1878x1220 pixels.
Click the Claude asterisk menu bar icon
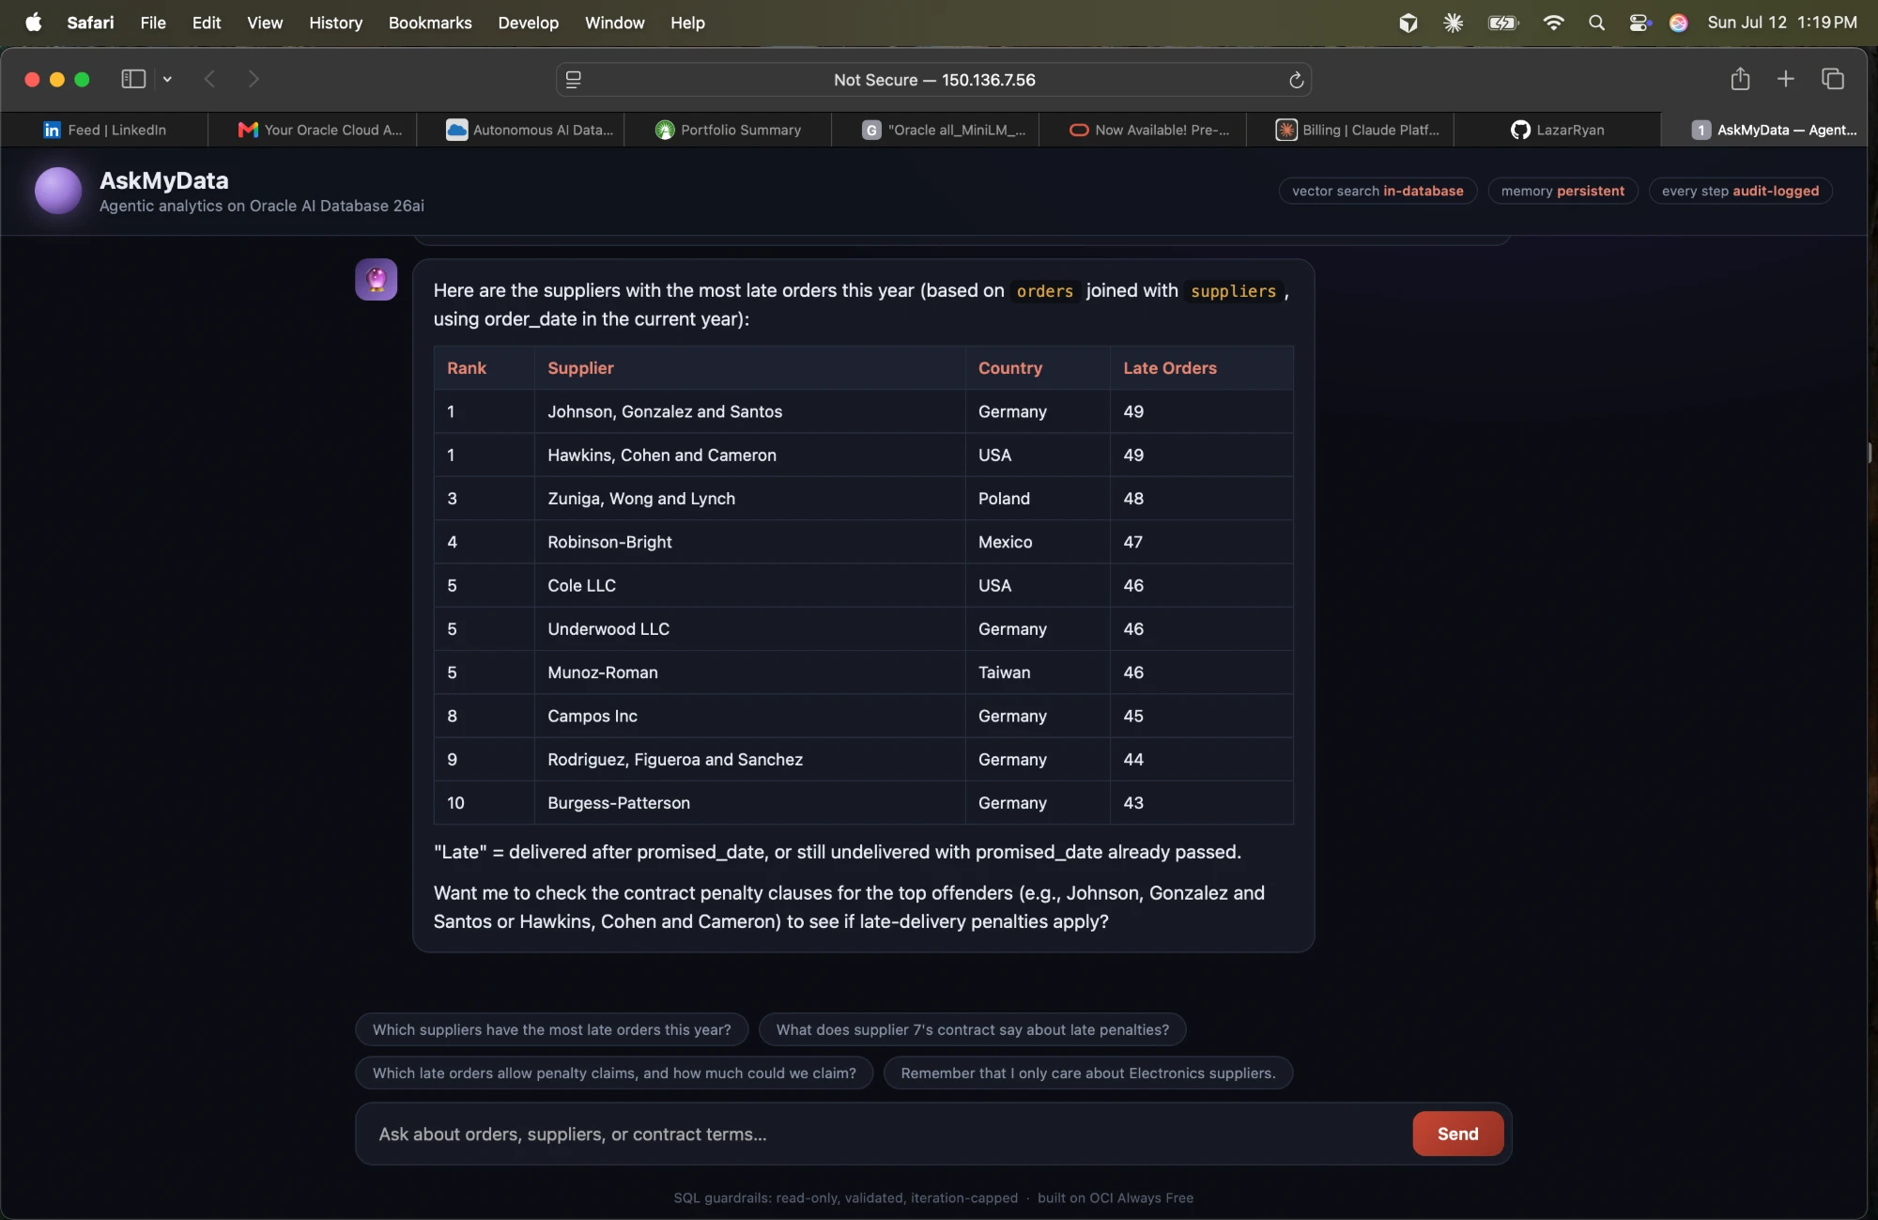click(1453, 23)
